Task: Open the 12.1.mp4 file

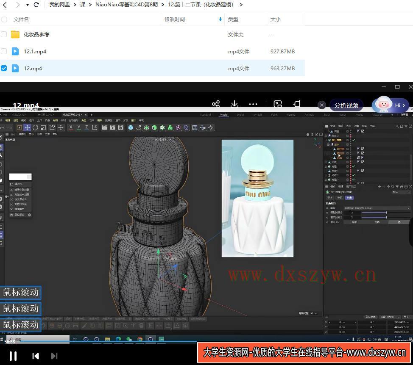Action: pyautogui.click(x=35, y=52)
